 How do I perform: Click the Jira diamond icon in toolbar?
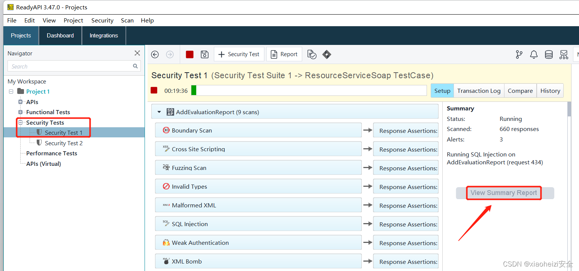[327, 54]
